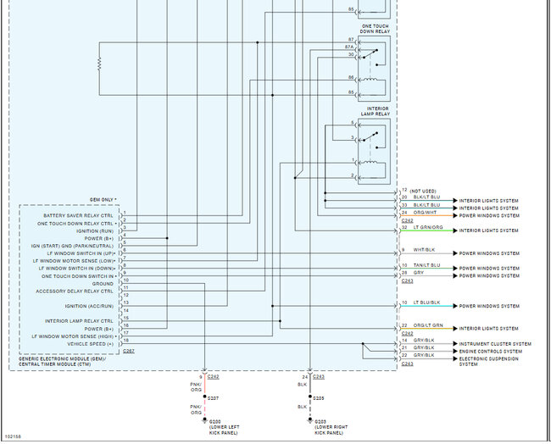Click POWER WINDOWS SYSTEM beside TAN/LT BLU
This screenshot has width=551, height=444.
pyautogui.click(x=489, y=269)
